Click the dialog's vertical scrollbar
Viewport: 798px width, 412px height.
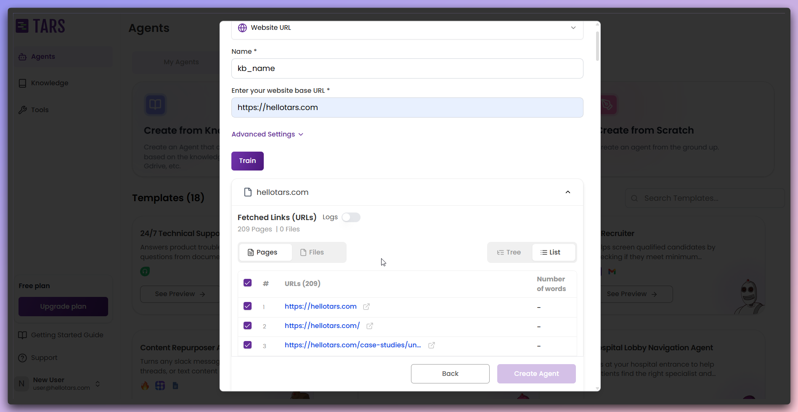597,45
